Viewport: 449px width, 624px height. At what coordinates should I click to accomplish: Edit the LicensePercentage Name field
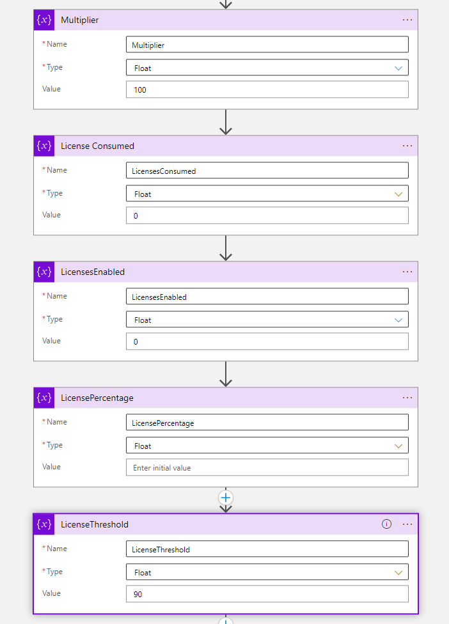pyautogui.click(x=267, y=422)
